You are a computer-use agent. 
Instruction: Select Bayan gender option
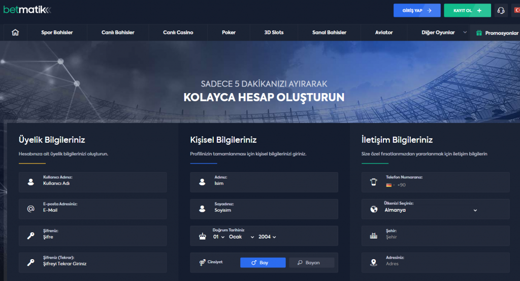coord(311,262)
